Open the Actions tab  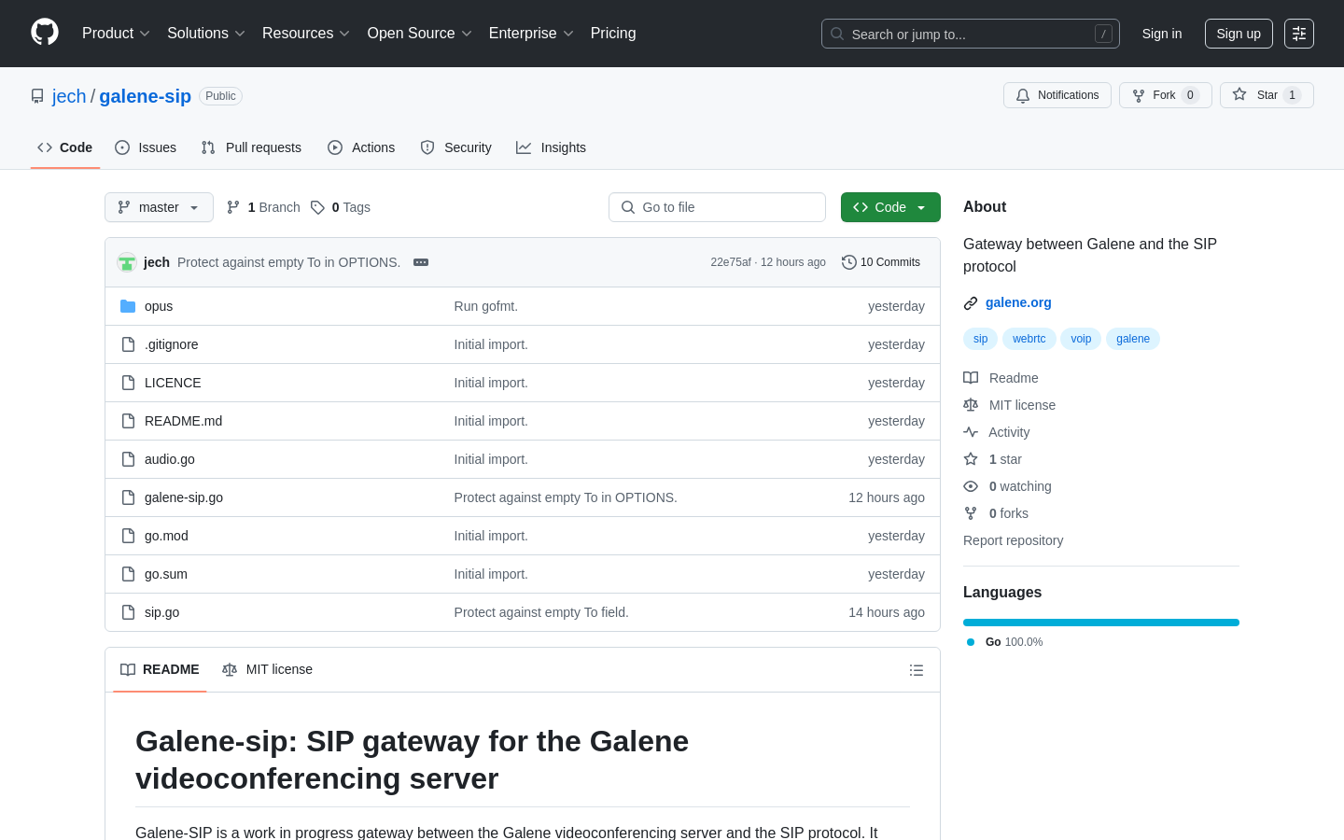click(x=361, y=147)
